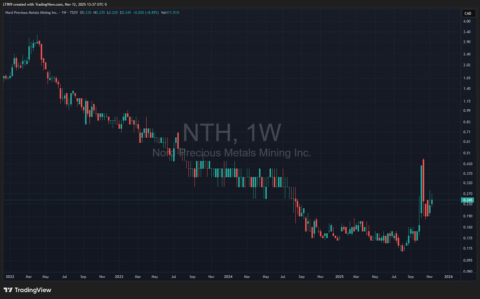Click the 1.65 price axis label
Screen dimensions: 480x299
pyautogui.click(x=467, y=78)
